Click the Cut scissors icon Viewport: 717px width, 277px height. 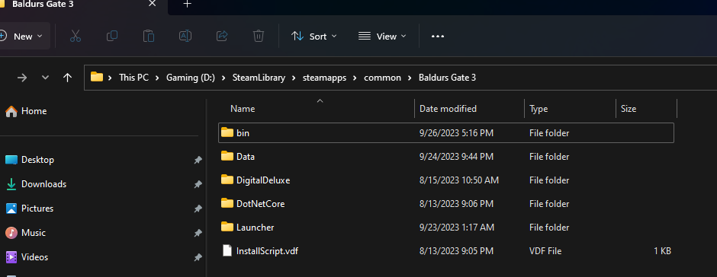click(x=76, y=36)
